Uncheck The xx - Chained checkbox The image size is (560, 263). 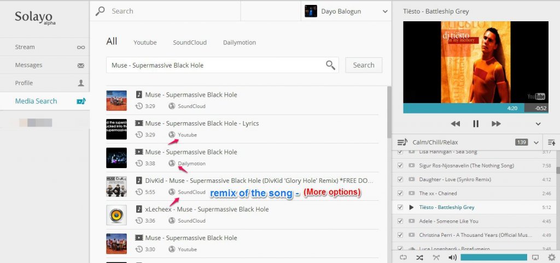pos(400,193)
